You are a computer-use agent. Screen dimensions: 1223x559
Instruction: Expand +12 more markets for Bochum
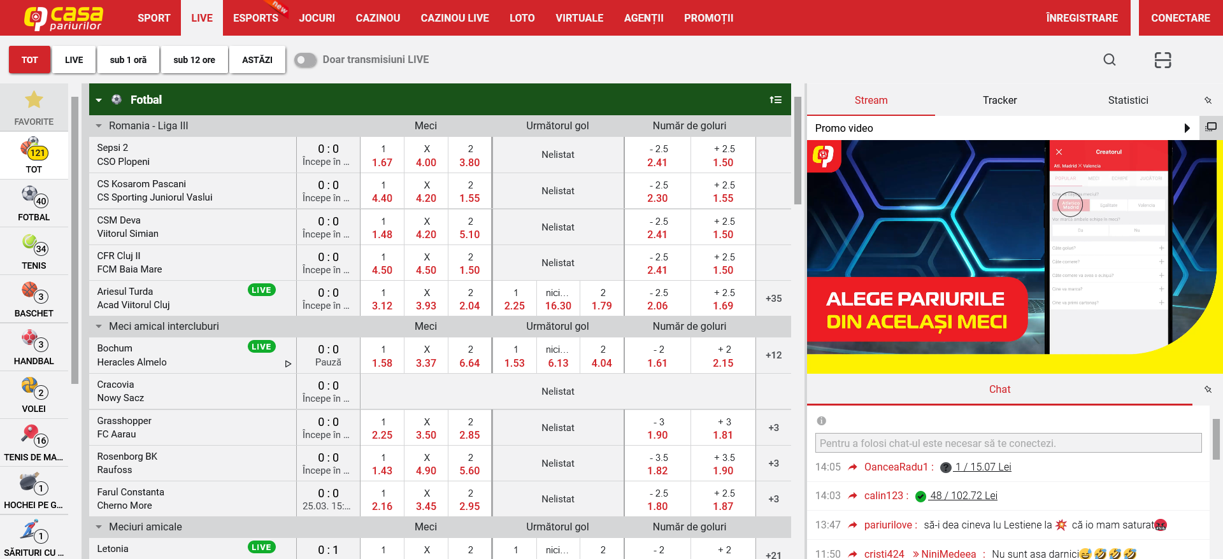pos(773,355)
